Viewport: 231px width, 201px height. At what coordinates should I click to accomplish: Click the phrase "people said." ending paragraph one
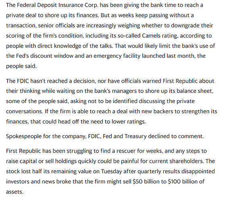[21, 66]
